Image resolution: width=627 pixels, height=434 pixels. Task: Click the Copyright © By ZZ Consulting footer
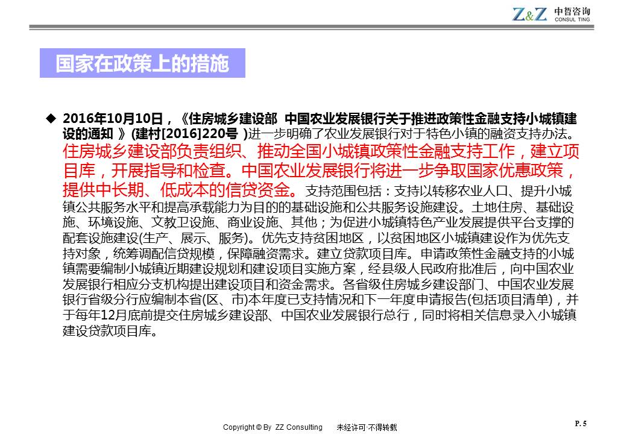click(x=273, y=427)
